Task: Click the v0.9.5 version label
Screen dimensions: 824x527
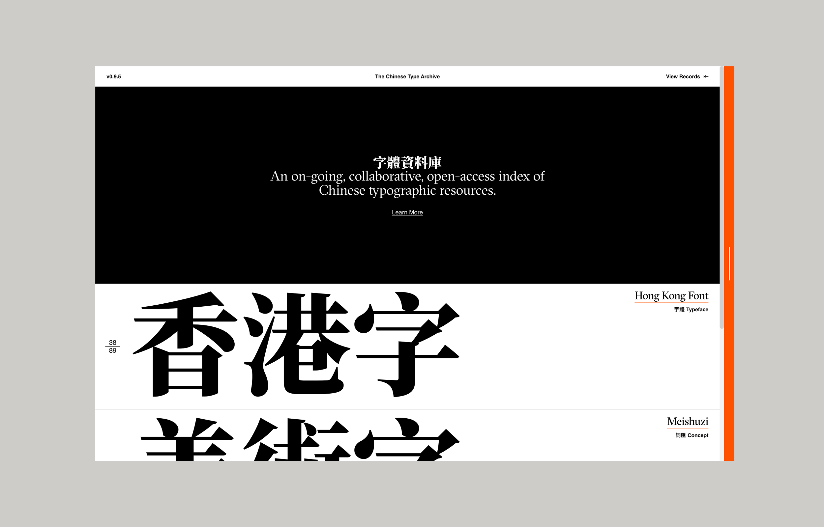Action: [114, 77]
